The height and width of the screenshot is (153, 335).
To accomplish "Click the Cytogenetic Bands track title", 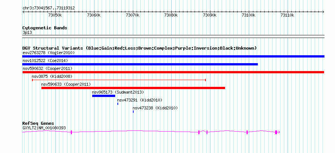I will coord(45,28).
